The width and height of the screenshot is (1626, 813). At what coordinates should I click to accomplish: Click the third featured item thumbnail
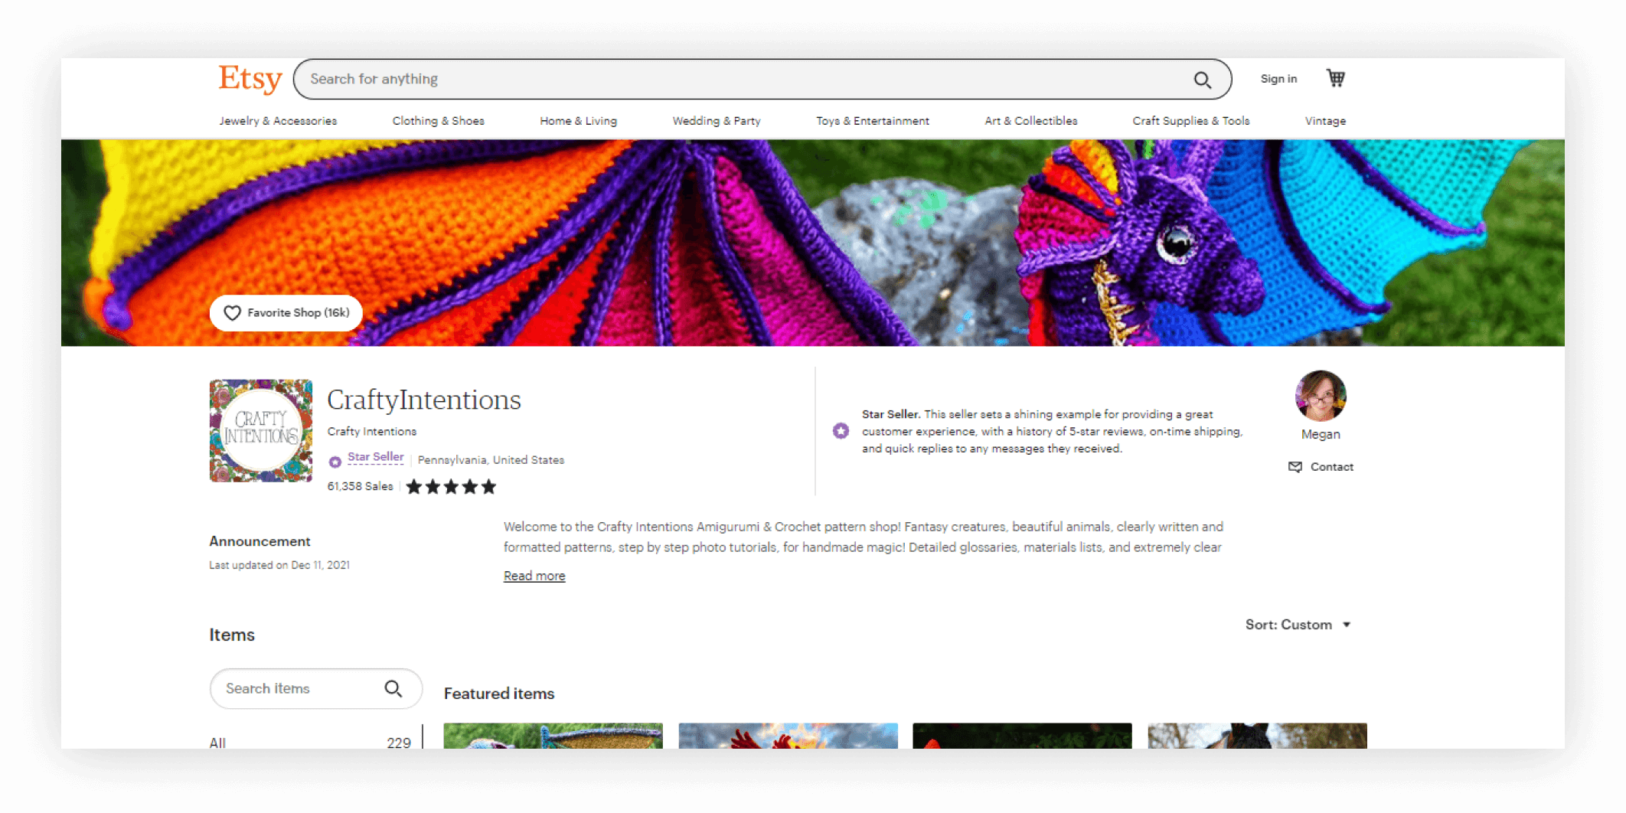point(1022,736)
